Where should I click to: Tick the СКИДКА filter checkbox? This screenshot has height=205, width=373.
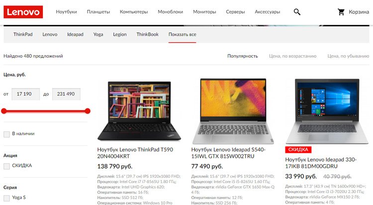(x=6, y=166)
